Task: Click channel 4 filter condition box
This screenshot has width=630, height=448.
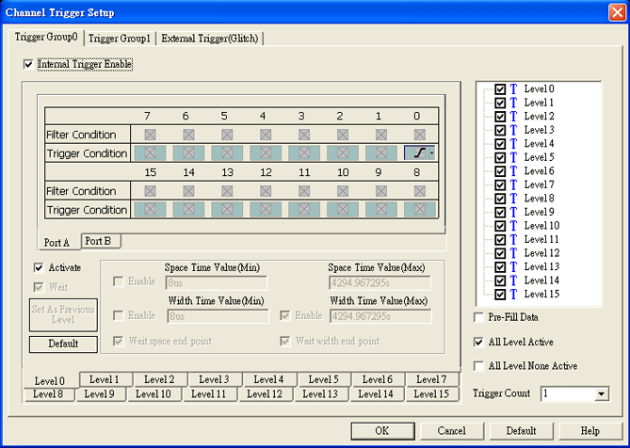Action: pos(266,135)
